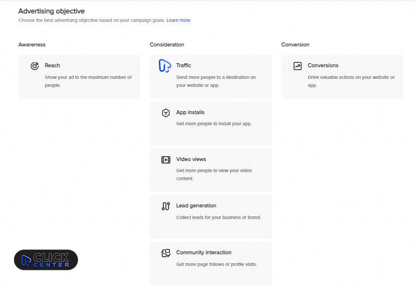Pick the Conversions objective title
The height and width of the screenshot is (292, 416).
point(323,66)
